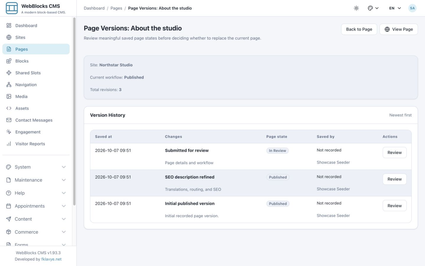Follow the Pages breadcrumb link
Screen dimensions: 425x266
(x=116, y=8)
